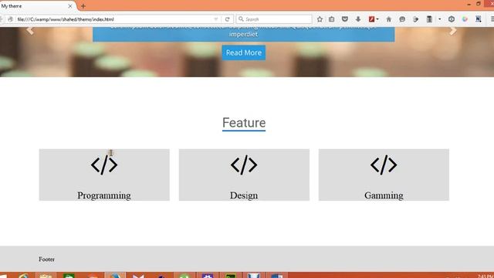Viewport: 494px width, 278px height.
Task: Click the red pen extension icon
Action: click(x=371, y=19)
